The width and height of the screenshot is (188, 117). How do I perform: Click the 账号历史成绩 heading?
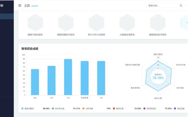pos(30,49)
